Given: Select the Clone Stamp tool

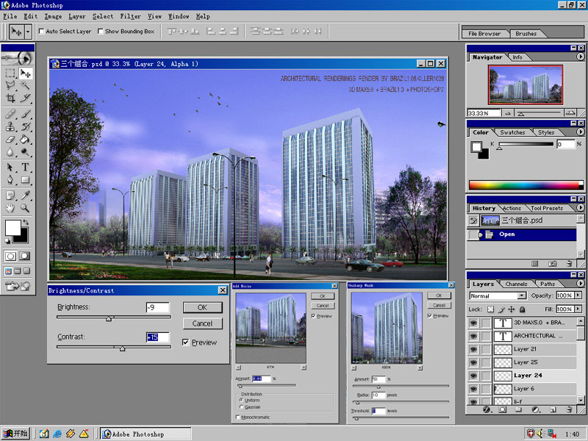Looking at the screenshot, I should [x=10, y=126].
